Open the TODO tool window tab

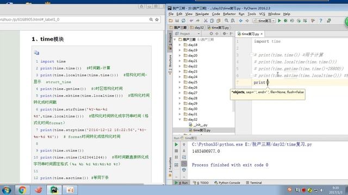201,183
